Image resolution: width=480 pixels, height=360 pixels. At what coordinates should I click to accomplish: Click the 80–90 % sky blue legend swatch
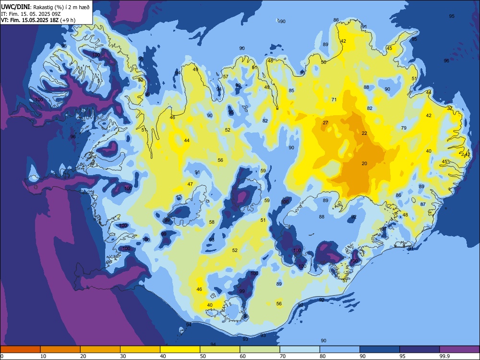[340, 349]
